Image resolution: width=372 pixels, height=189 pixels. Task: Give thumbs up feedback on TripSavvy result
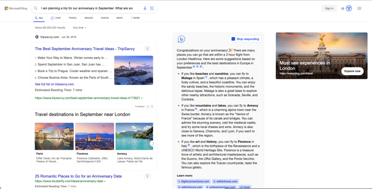click(148, 106)
